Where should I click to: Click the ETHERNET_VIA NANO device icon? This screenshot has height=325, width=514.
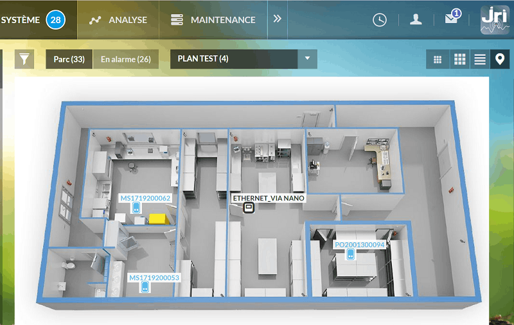(249, 207)
